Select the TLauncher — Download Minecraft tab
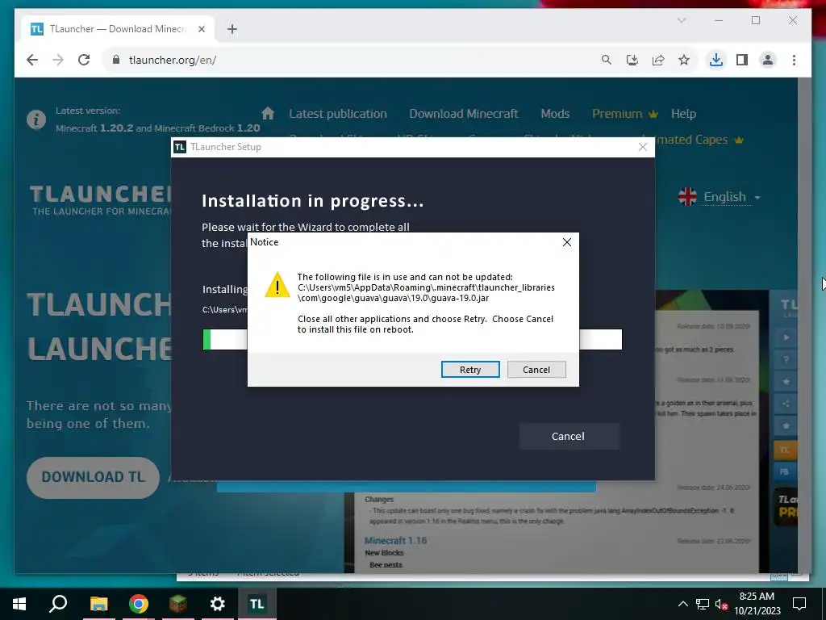This screenshot has width=826, height=620. [118, 29]
